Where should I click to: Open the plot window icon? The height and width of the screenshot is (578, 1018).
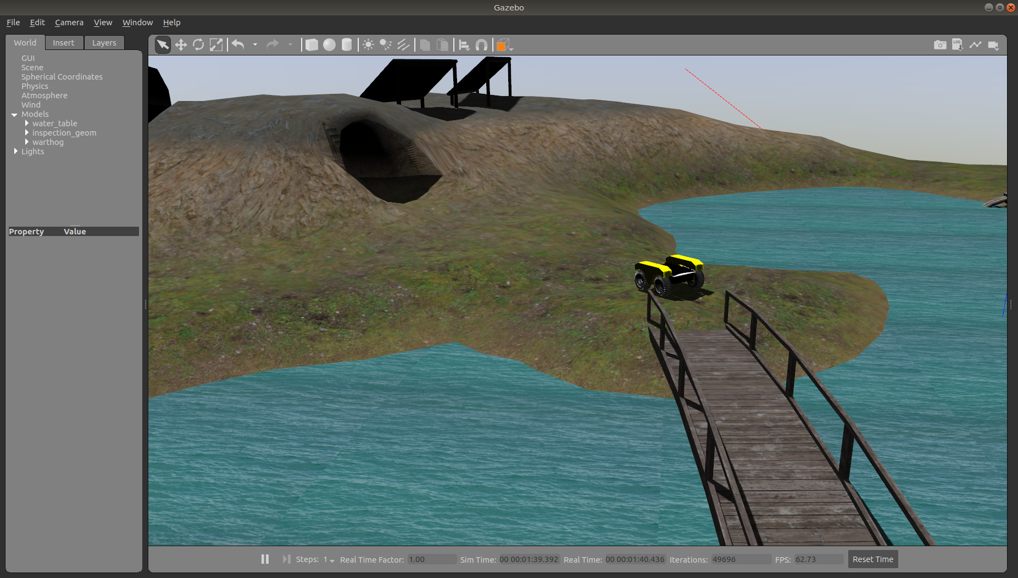[x=975, y=45]
